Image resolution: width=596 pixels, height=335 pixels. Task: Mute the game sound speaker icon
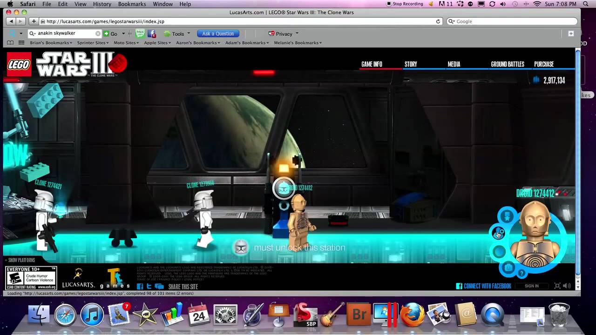point(567,286)
